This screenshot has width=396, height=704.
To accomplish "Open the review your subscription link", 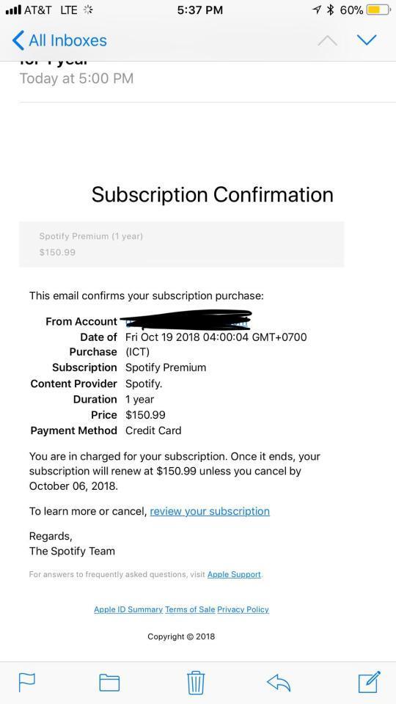I will 210,511.
